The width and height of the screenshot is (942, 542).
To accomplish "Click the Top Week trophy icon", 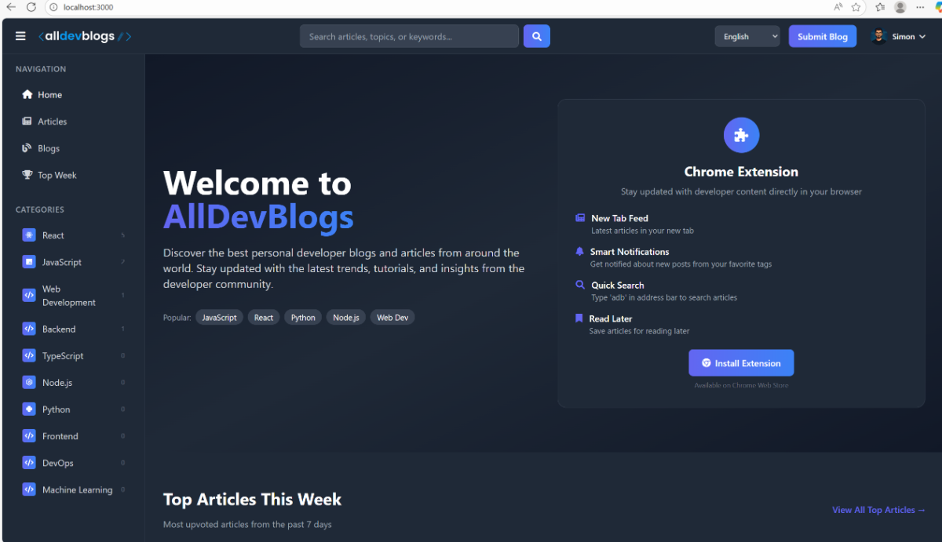I will (x=27, y=175).
